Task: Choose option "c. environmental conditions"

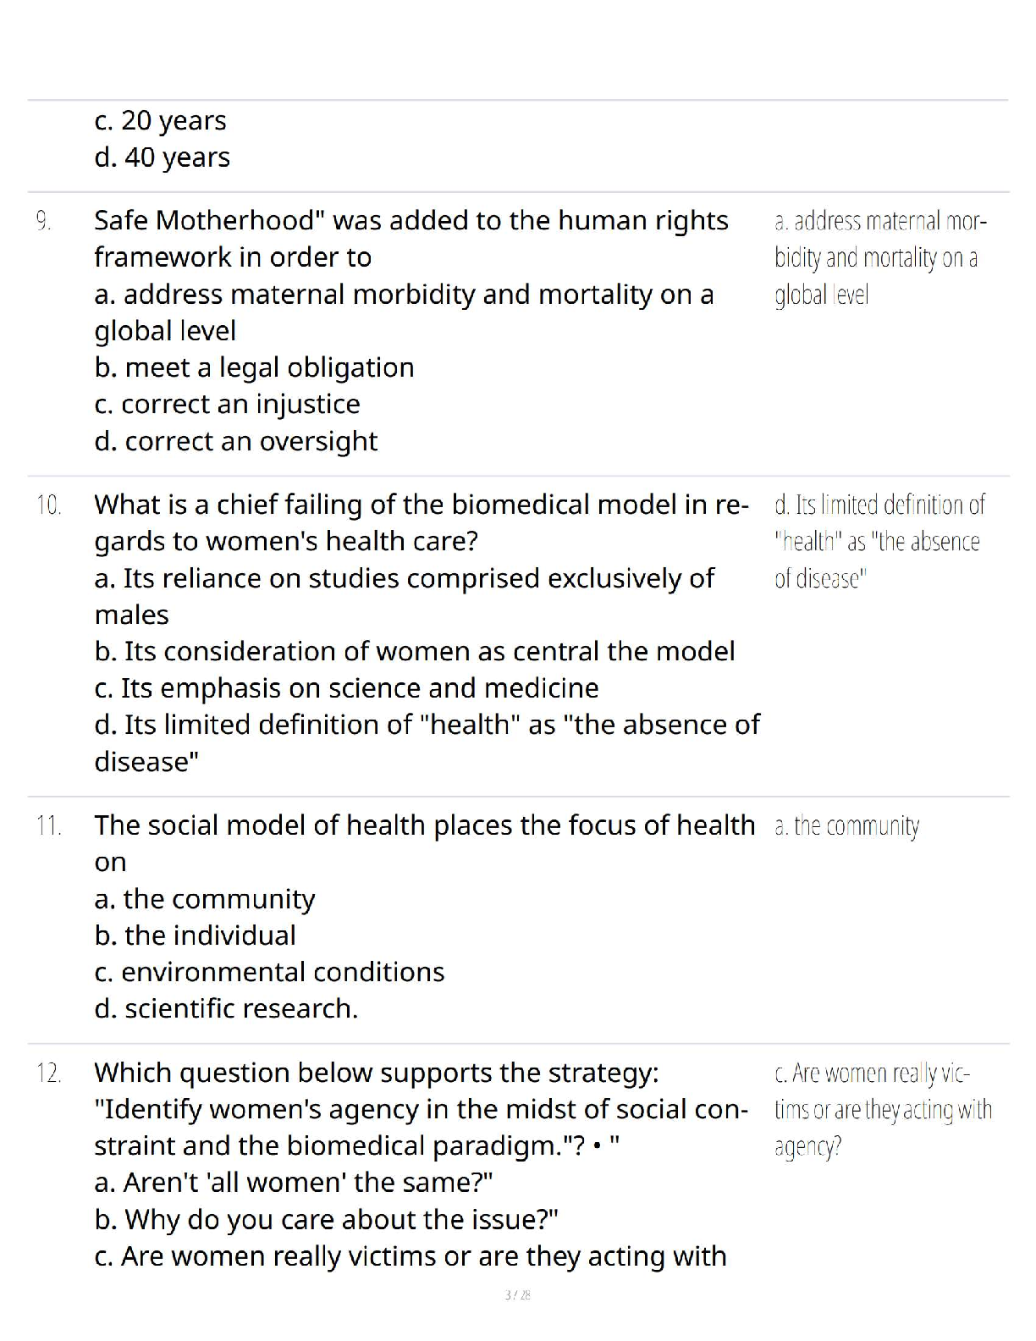Action: click(269, 972)
